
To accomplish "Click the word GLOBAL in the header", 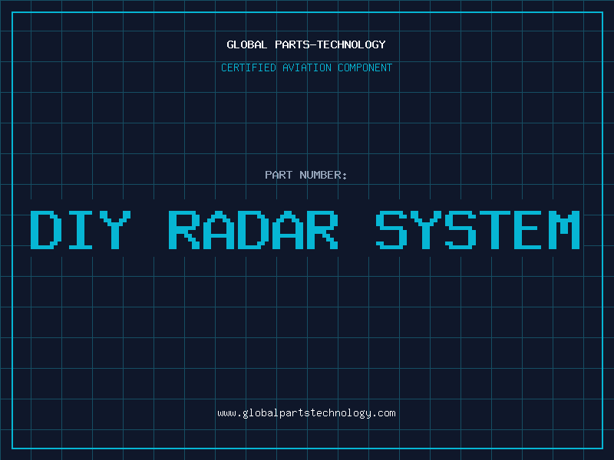I will pos(246,44).
